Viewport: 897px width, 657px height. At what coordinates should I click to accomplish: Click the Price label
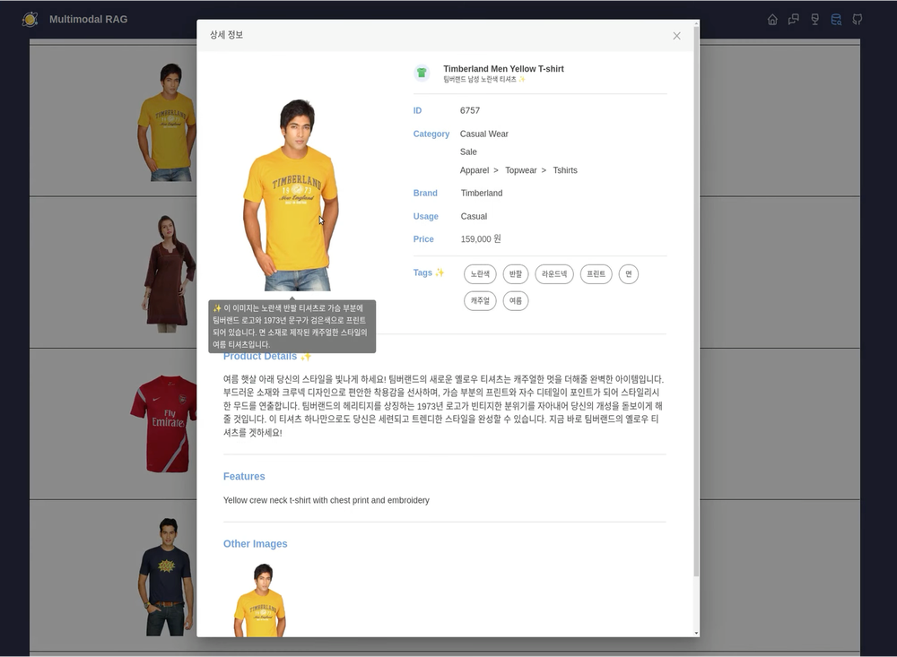[423, 239]
